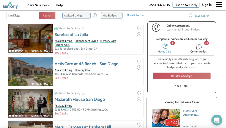This screenshot has height=128, width=226.
Task: Open the Help menu item
Action: click(59, 5)
